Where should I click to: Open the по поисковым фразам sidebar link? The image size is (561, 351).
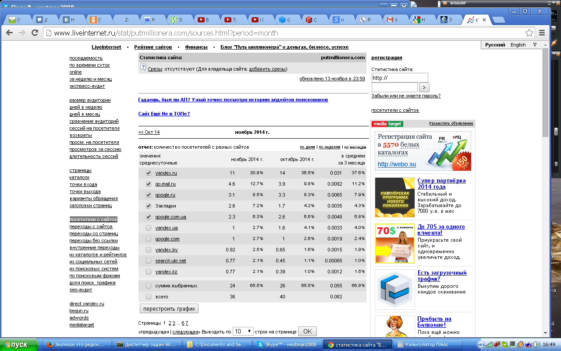95,276
